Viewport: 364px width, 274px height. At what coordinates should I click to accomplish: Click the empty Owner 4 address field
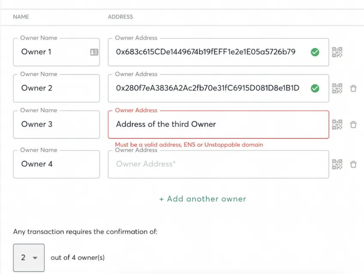(x=218, y=164)
